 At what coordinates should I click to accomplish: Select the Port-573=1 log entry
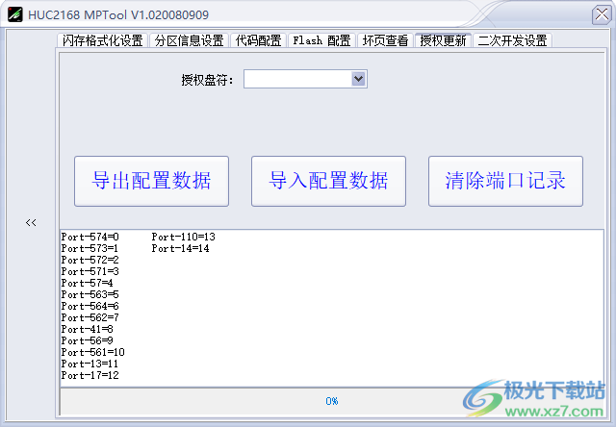tap(90, 248)
